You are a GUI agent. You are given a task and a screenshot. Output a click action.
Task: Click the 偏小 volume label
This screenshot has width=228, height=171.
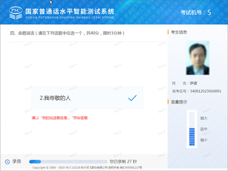pos(204,140)
